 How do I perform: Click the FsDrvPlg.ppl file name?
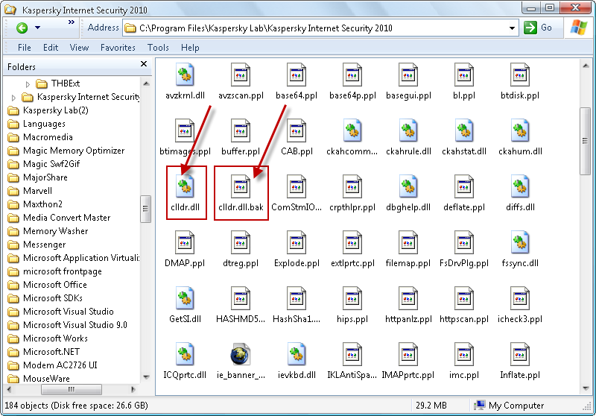(463, 263)
